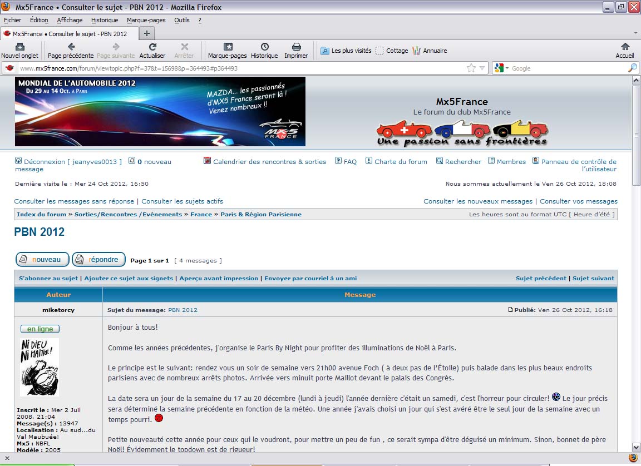
Task: Click the page scrollbar up arrow
Action: [636, 81]
